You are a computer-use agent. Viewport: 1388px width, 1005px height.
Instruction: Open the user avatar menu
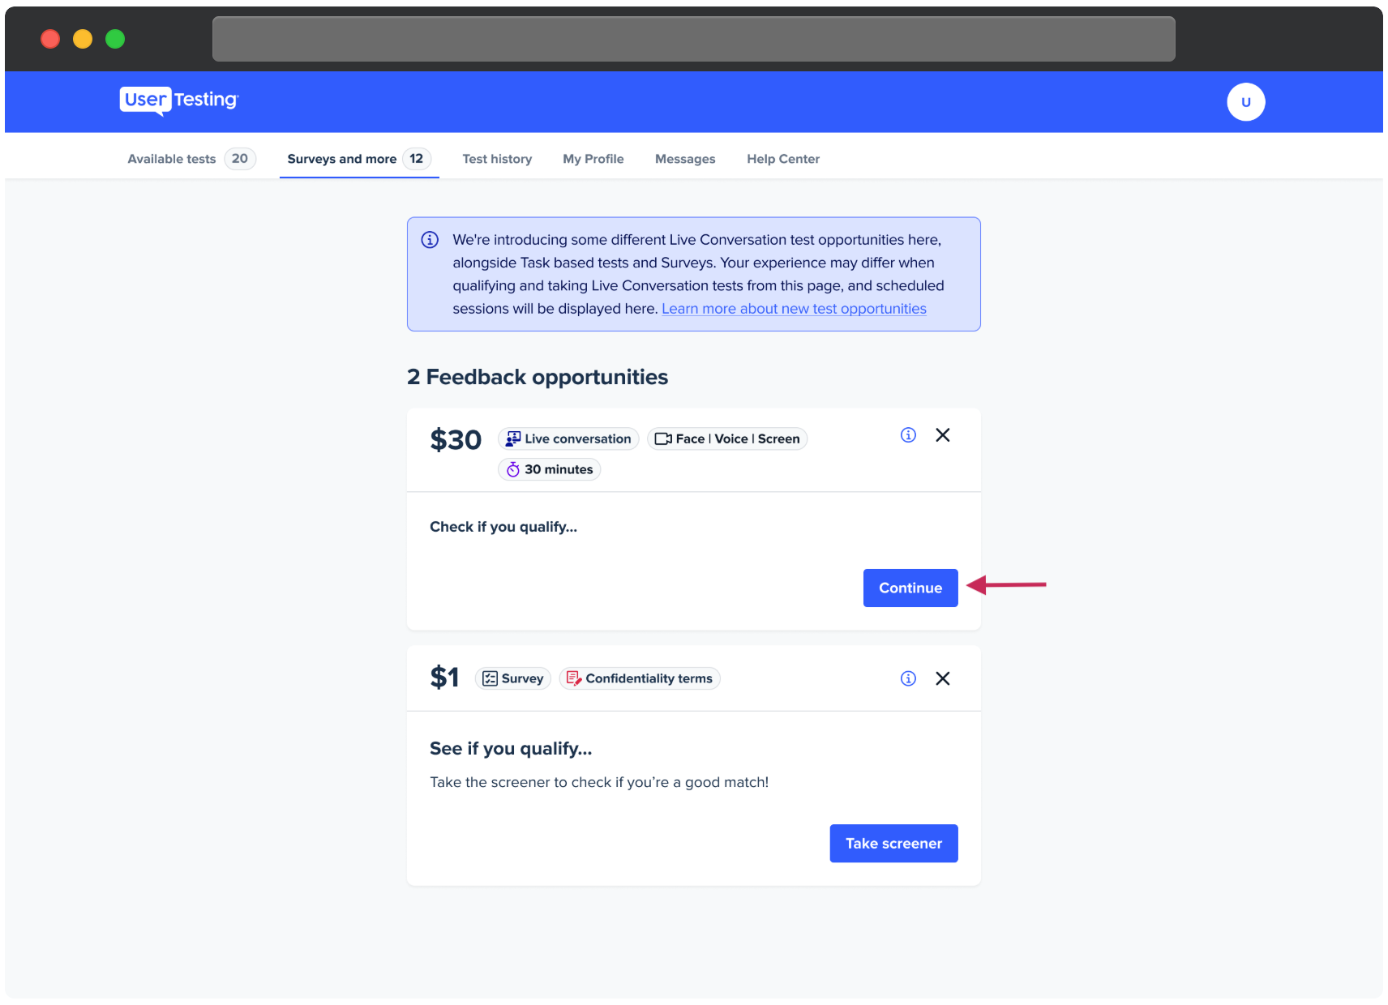(x=1245, y=102)
